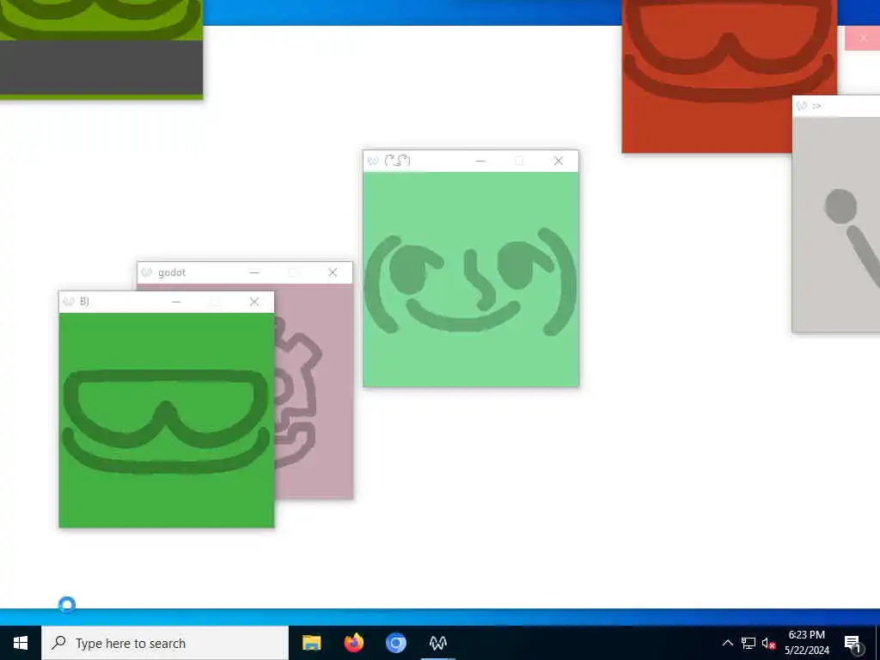Close the B) window
The width and height of the screenshot is (880, 660).
[x=254, y=302]
